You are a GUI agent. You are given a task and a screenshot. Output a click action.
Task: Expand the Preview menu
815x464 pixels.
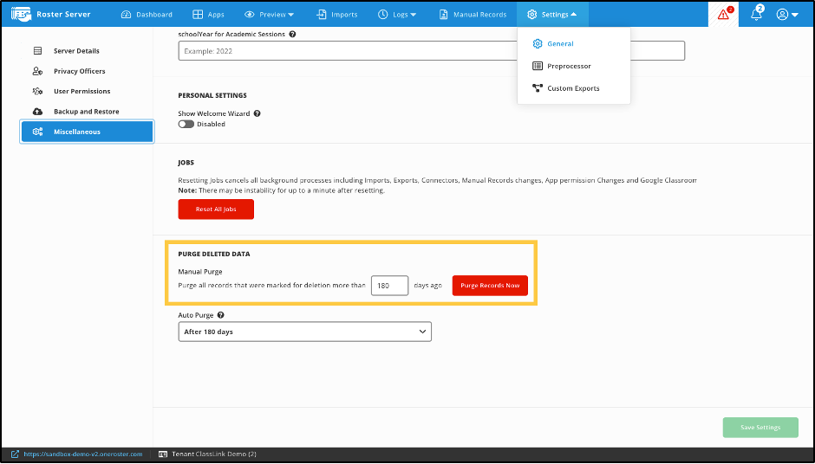(269, 14)
